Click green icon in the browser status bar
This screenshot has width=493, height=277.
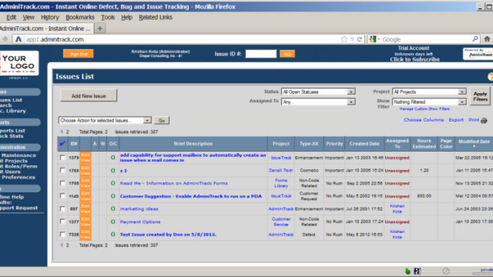click(407, 271)
